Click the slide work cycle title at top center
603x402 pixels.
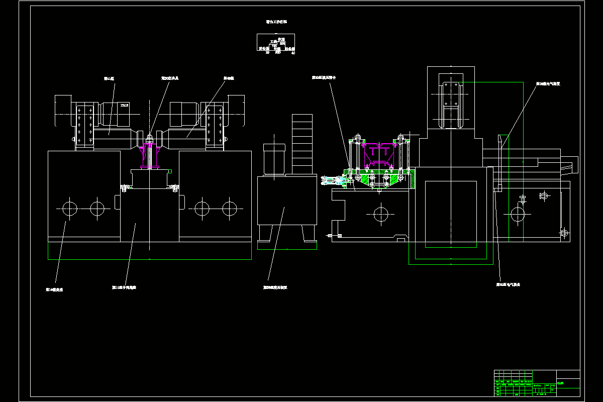[x=276, y=22]
